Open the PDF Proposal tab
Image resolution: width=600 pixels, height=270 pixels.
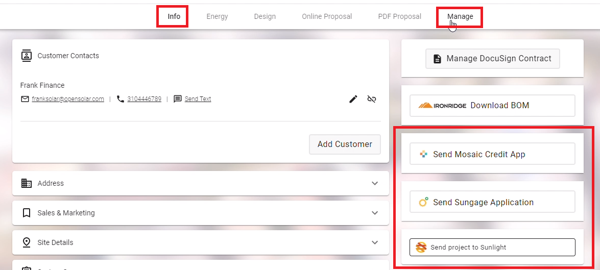click(x=399, y=16)
